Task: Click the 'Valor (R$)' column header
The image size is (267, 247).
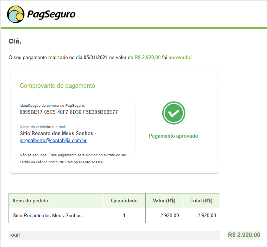Action: pyautogui.click(x=164, y=201)
